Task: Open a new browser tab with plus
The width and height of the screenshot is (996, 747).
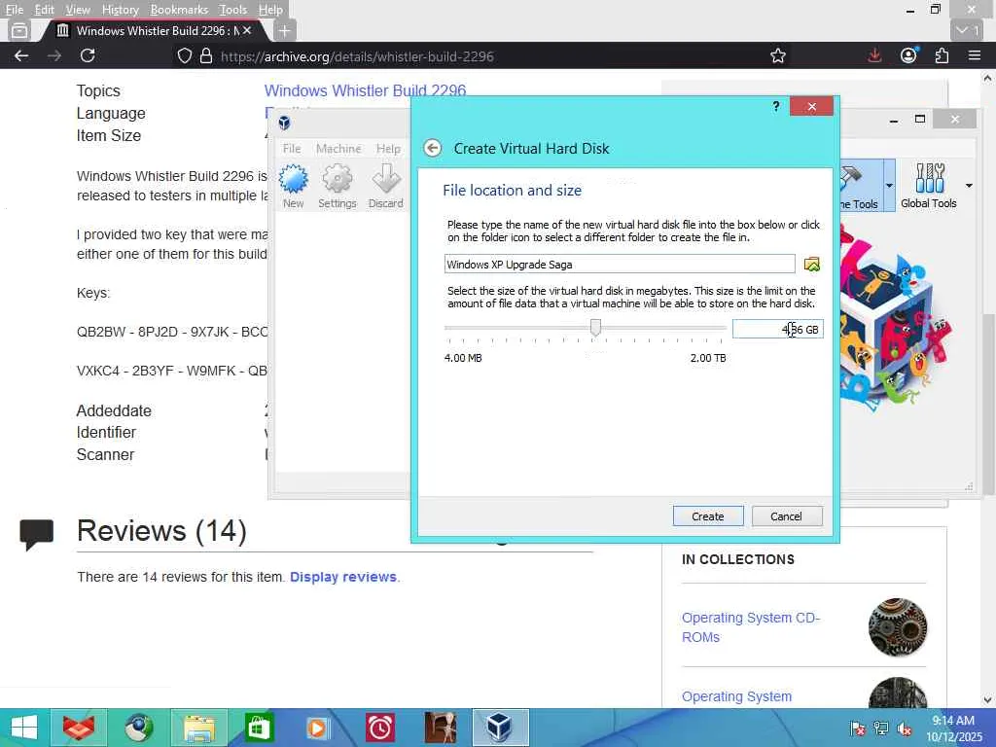Action: click(285, 30)
